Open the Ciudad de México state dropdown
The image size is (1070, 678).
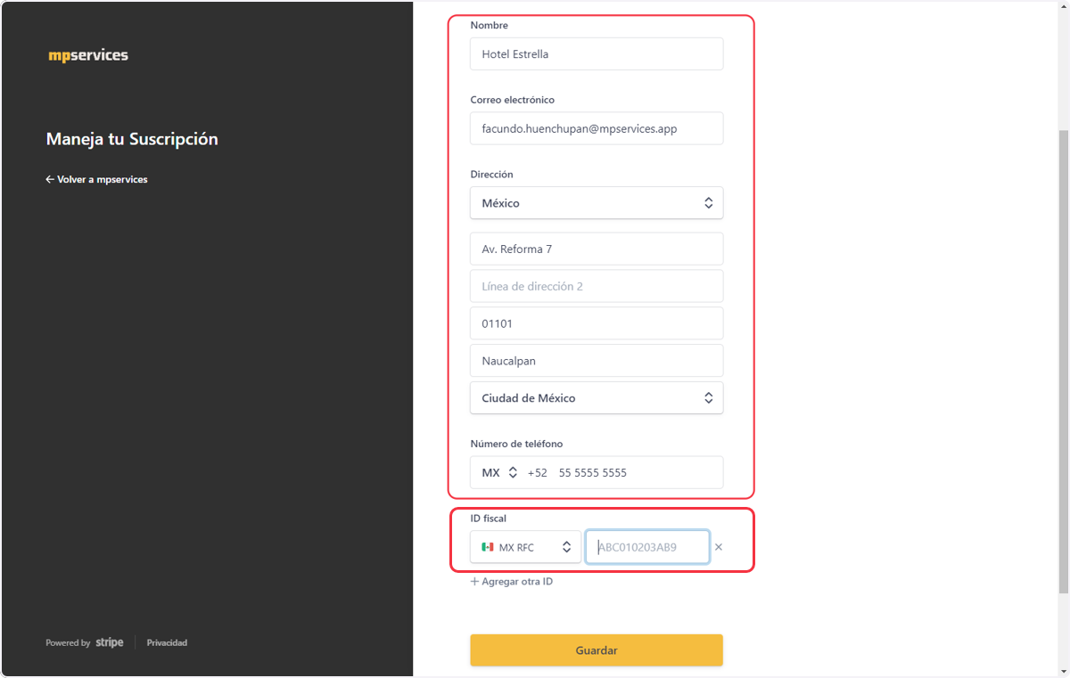(x=597, y=398)
